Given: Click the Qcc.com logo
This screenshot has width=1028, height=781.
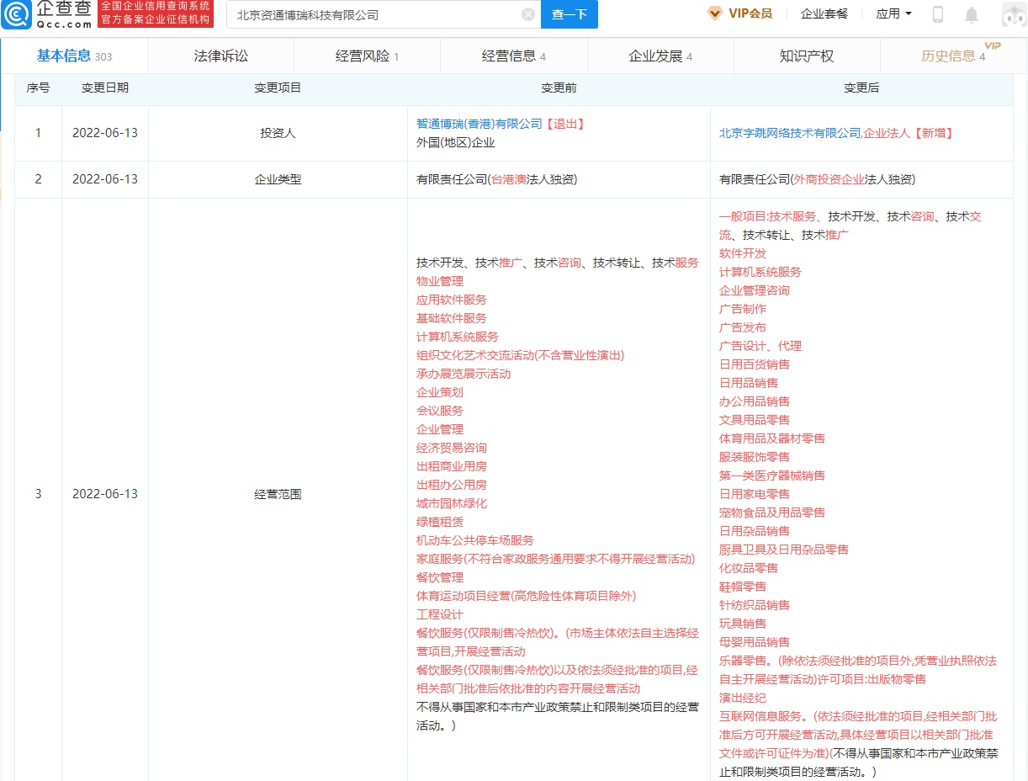Looking at the screenshot, I should pos(47,14).
